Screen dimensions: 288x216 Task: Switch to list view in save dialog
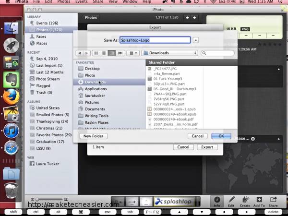[x=104, y=53]
